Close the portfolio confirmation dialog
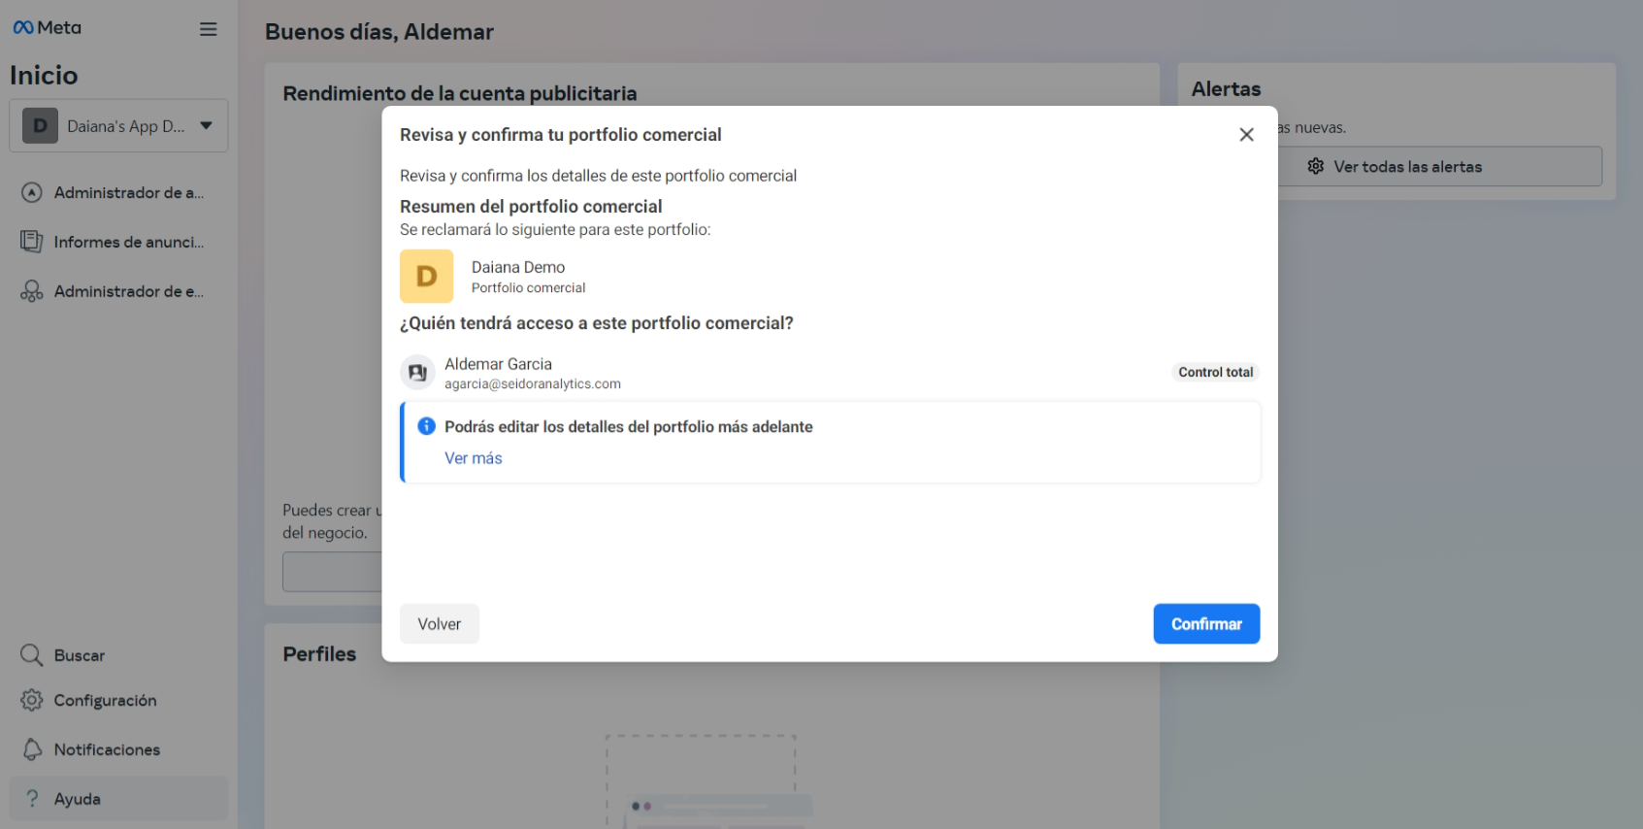This screenshot has width=1643, height=829. (x=1246, y=135)
